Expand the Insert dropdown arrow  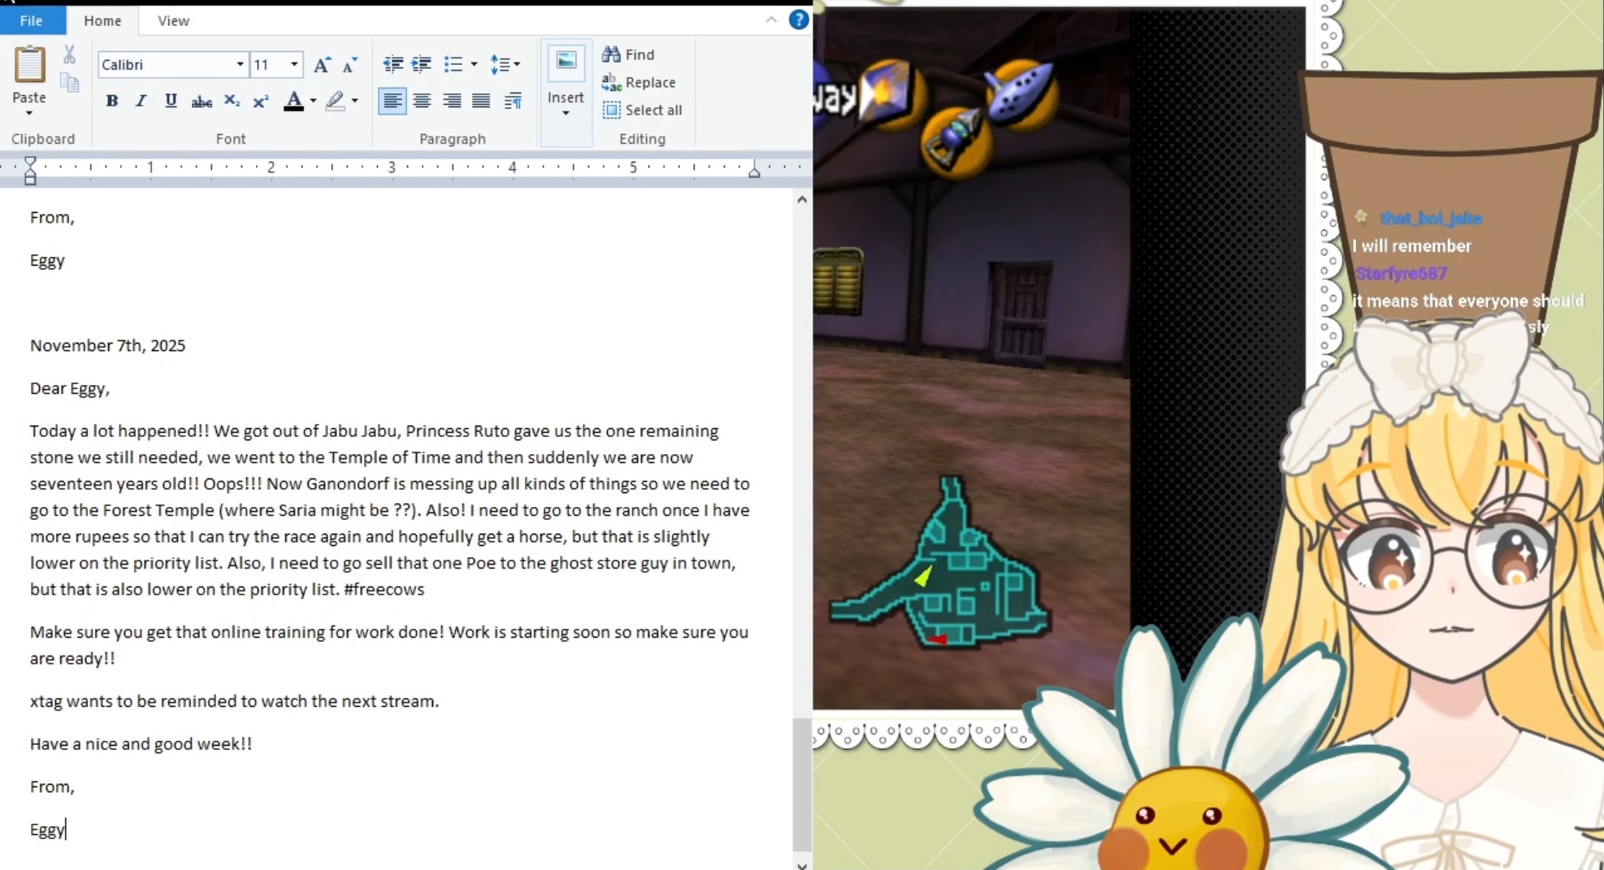(x=566, y=113)
